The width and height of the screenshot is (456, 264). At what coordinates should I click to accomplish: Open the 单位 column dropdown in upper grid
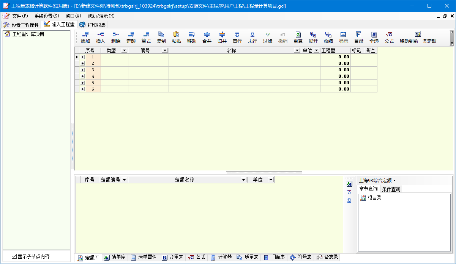316,51
